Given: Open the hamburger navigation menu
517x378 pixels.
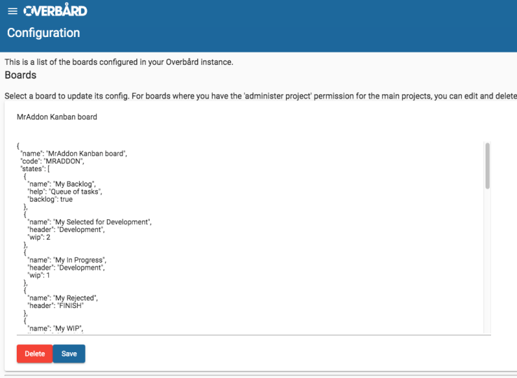Looking at the screenshot, I should (12, 11).
